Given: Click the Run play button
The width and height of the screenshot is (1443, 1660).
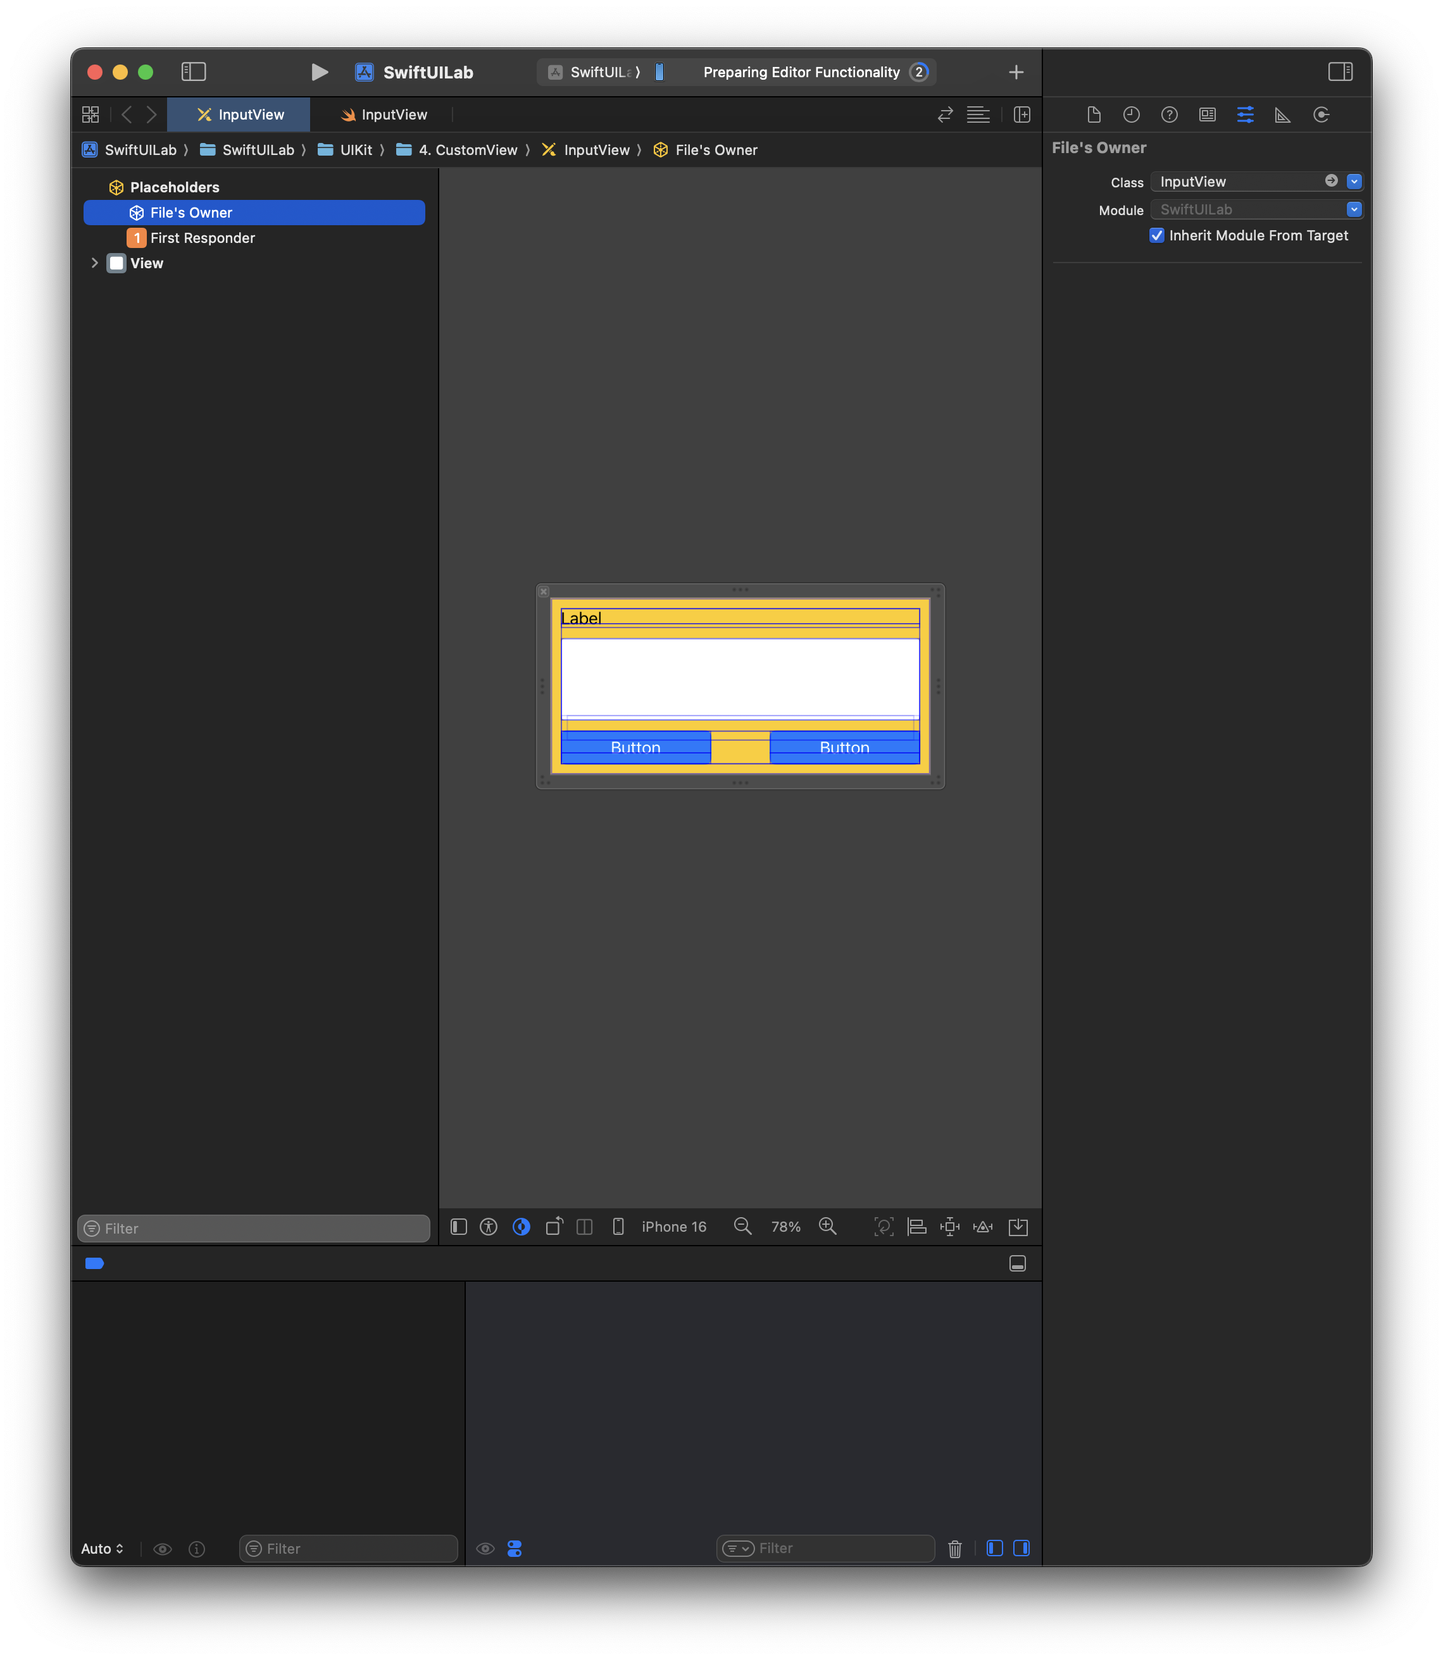Looking at the screenshot, I should coord(319,73).
